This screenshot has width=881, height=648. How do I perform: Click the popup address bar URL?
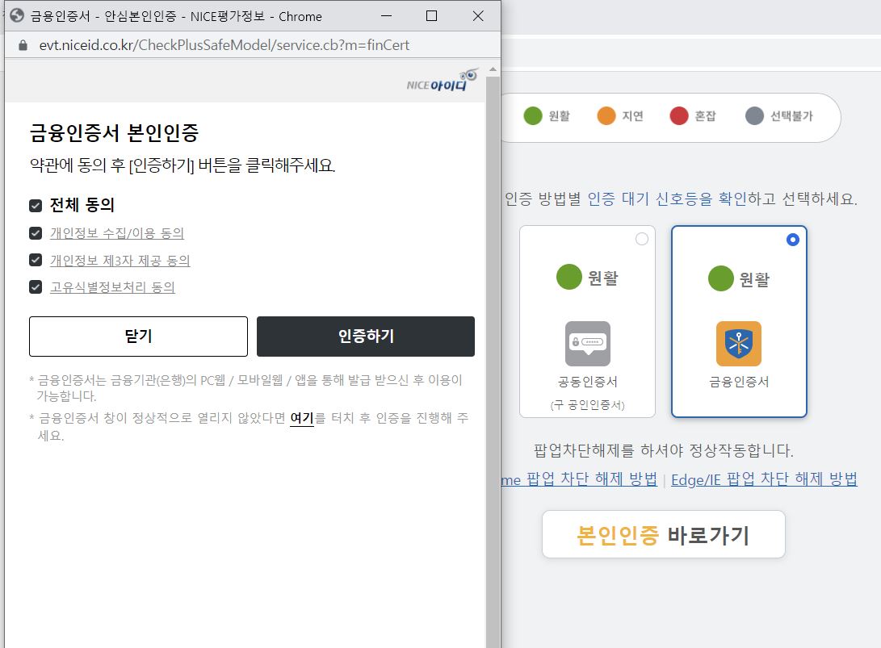point(224,45)
